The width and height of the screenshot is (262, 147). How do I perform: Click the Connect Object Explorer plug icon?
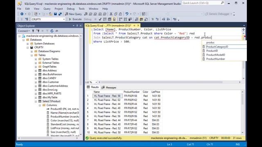coord(33,31)
